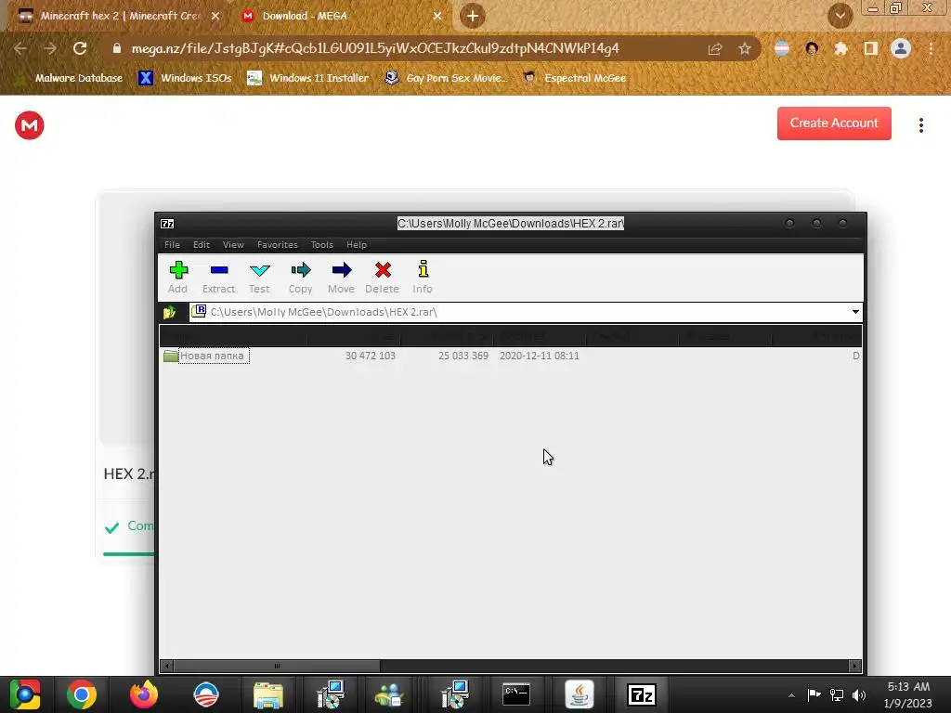Open the 7-Zip View menu
Screen dimensions: 951x713
click(233, 245)
